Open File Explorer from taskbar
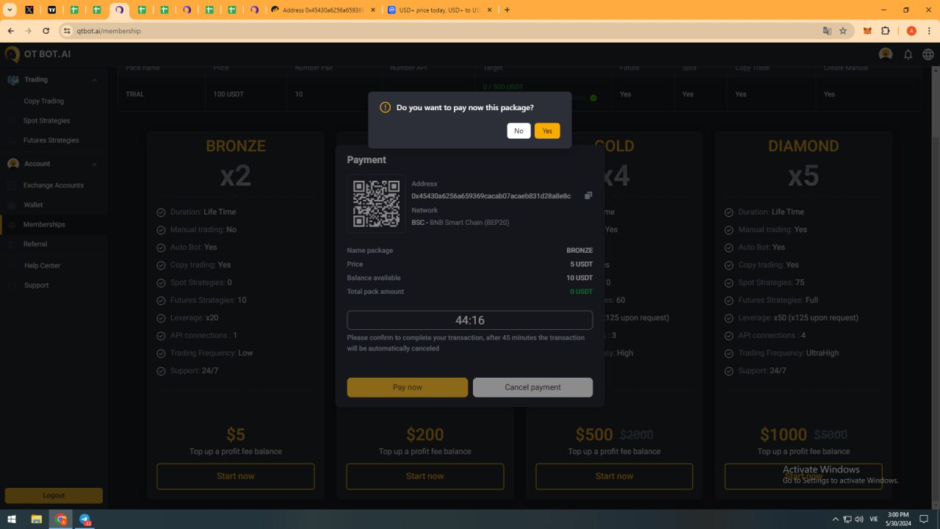The height and width of the screenshot is (529, 940). pyautogui.click(x=37, y=519)
